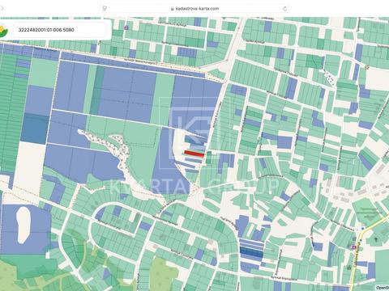389x291 pixels.
Task: Select the dark navy highlighted parcel
Action: pyautogui.click(x=251, y=252)
